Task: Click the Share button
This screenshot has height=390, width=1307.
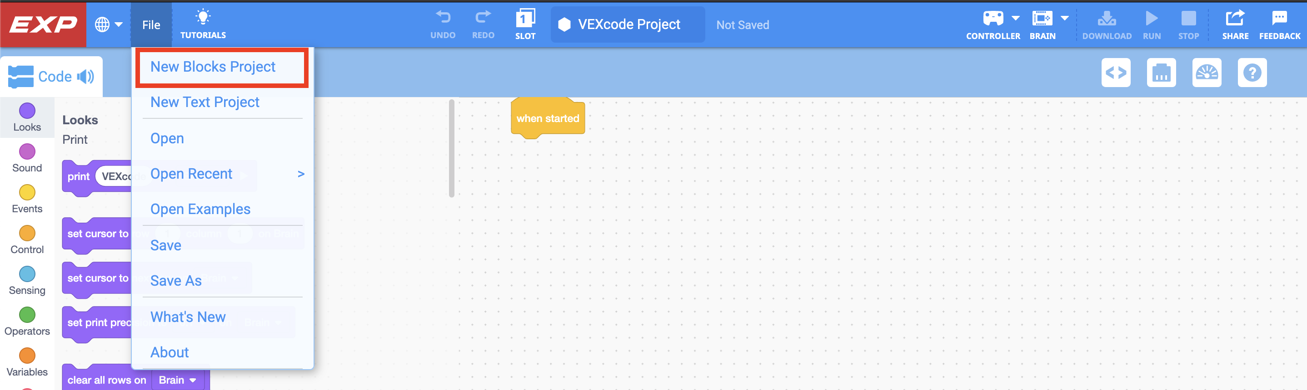Action: (x=1235, y=23)
